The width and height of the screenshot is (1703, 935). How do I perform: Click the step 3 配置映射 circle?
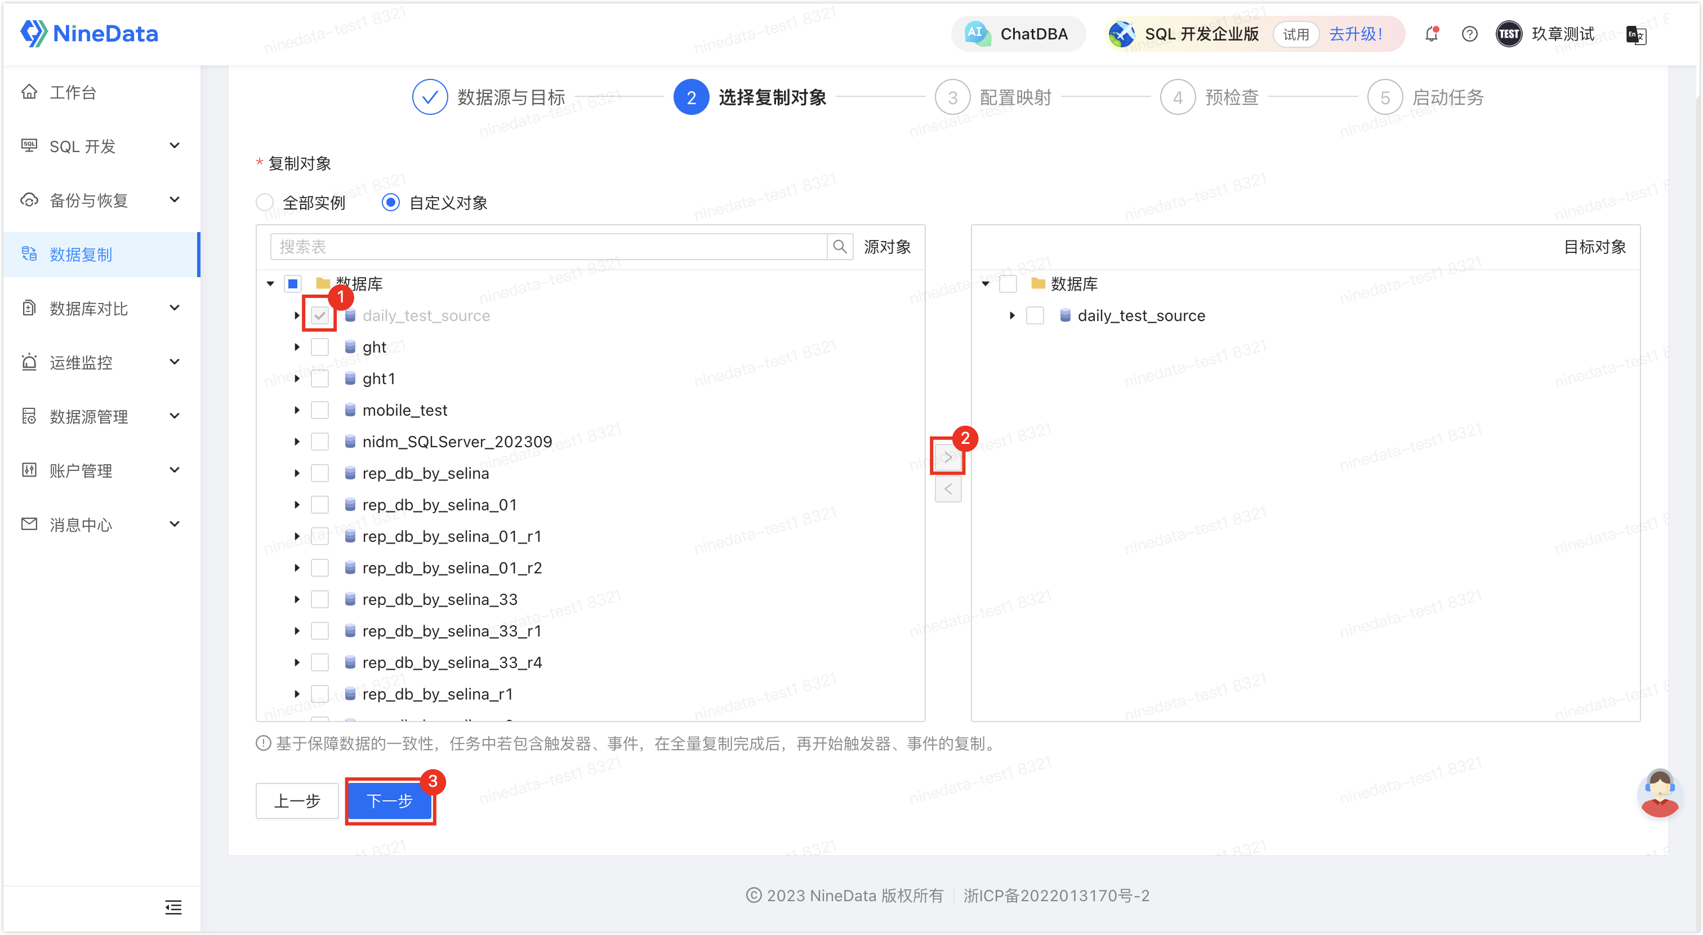click(953, 97)
